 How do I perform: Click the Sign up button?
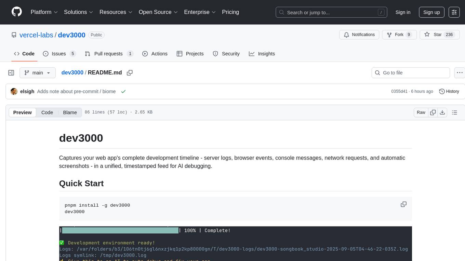click(431, 12)
